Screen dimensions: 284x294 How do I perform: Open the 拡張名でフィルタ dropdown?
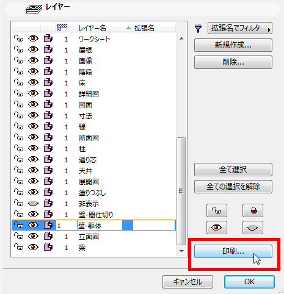[x=240, y=28]
